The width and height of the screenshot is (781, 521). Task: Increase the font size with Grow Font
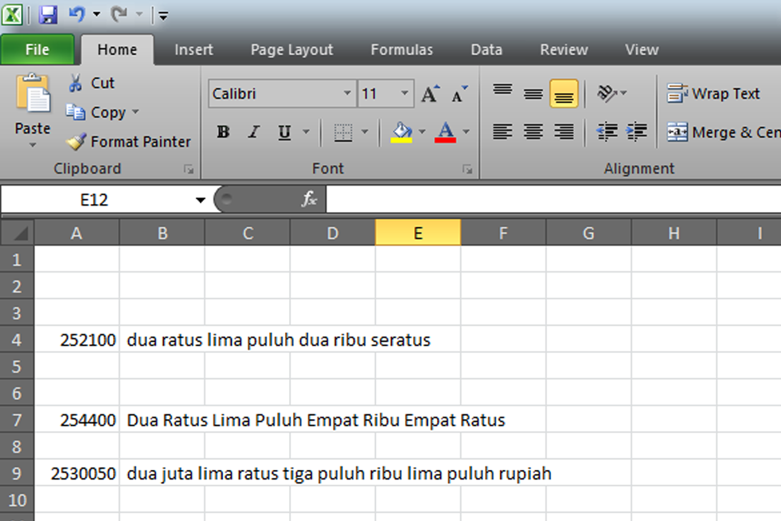click(430, 93)
